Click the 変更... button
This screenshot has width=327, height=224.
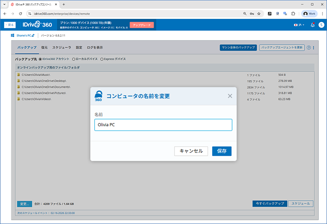click(25, 204)
